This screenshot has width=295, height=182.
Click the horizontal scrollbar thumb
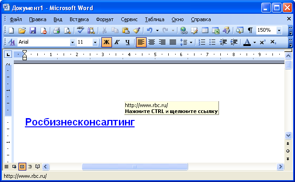click(135, 166)
